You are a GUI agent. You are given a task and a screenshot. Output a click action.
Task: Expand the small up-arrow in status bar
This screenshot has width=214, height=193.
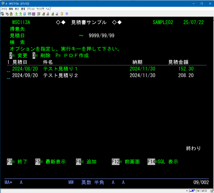point(186,191)
